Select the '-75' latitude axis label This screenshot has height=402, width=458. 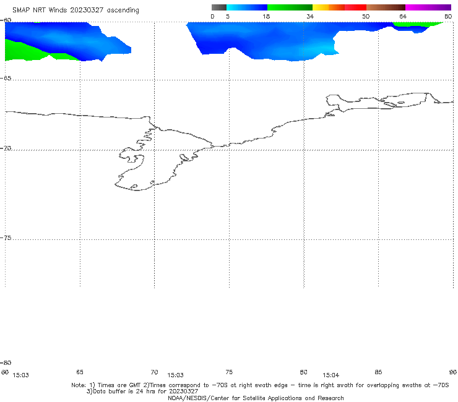coord(6,238)
